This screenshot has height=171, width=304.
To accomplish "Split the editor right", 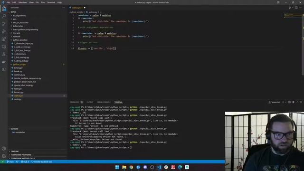I will pos(296,8).
